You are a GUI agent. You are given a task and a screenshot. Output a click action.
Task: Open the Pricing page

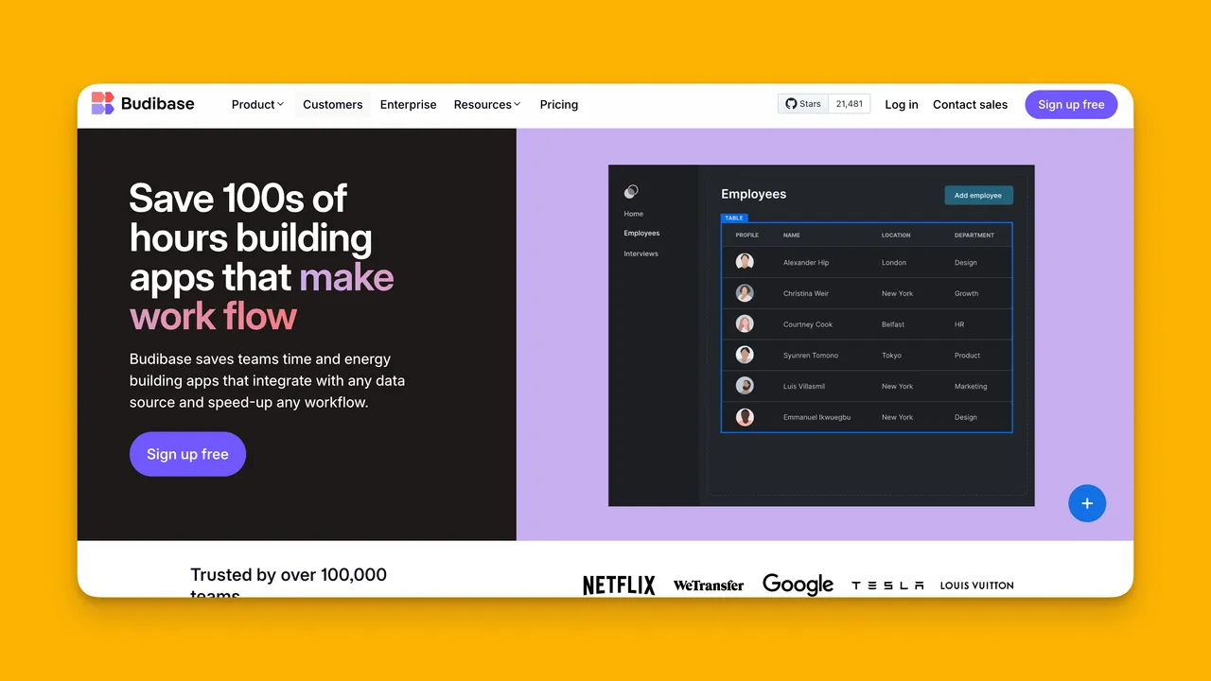(559, 105)
